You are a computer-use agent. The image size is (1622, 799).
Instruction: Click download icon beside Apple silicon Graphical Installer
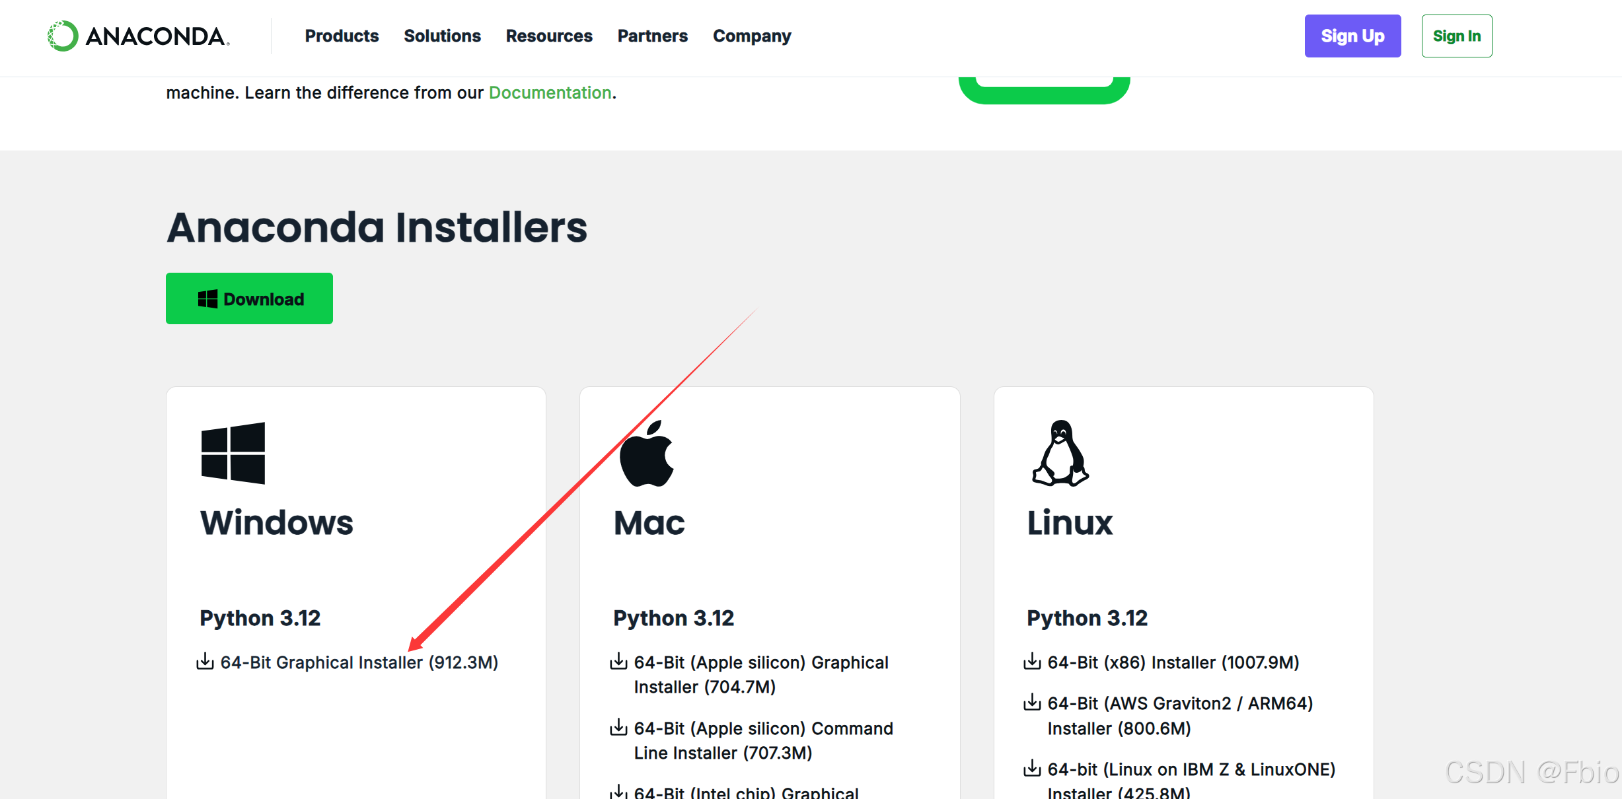[x=618, y=661]
